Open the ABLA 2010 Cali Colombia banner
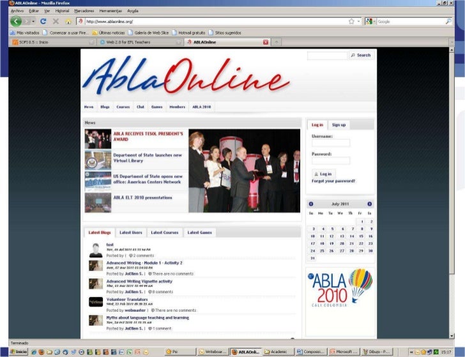This screenshot has height=357, width=465. [340, 287]
